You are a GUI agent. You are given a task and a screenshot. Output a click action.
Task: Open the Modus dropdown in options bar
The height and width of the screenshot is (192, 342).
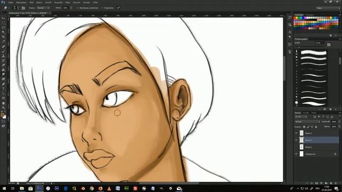(x=43, y=8)
